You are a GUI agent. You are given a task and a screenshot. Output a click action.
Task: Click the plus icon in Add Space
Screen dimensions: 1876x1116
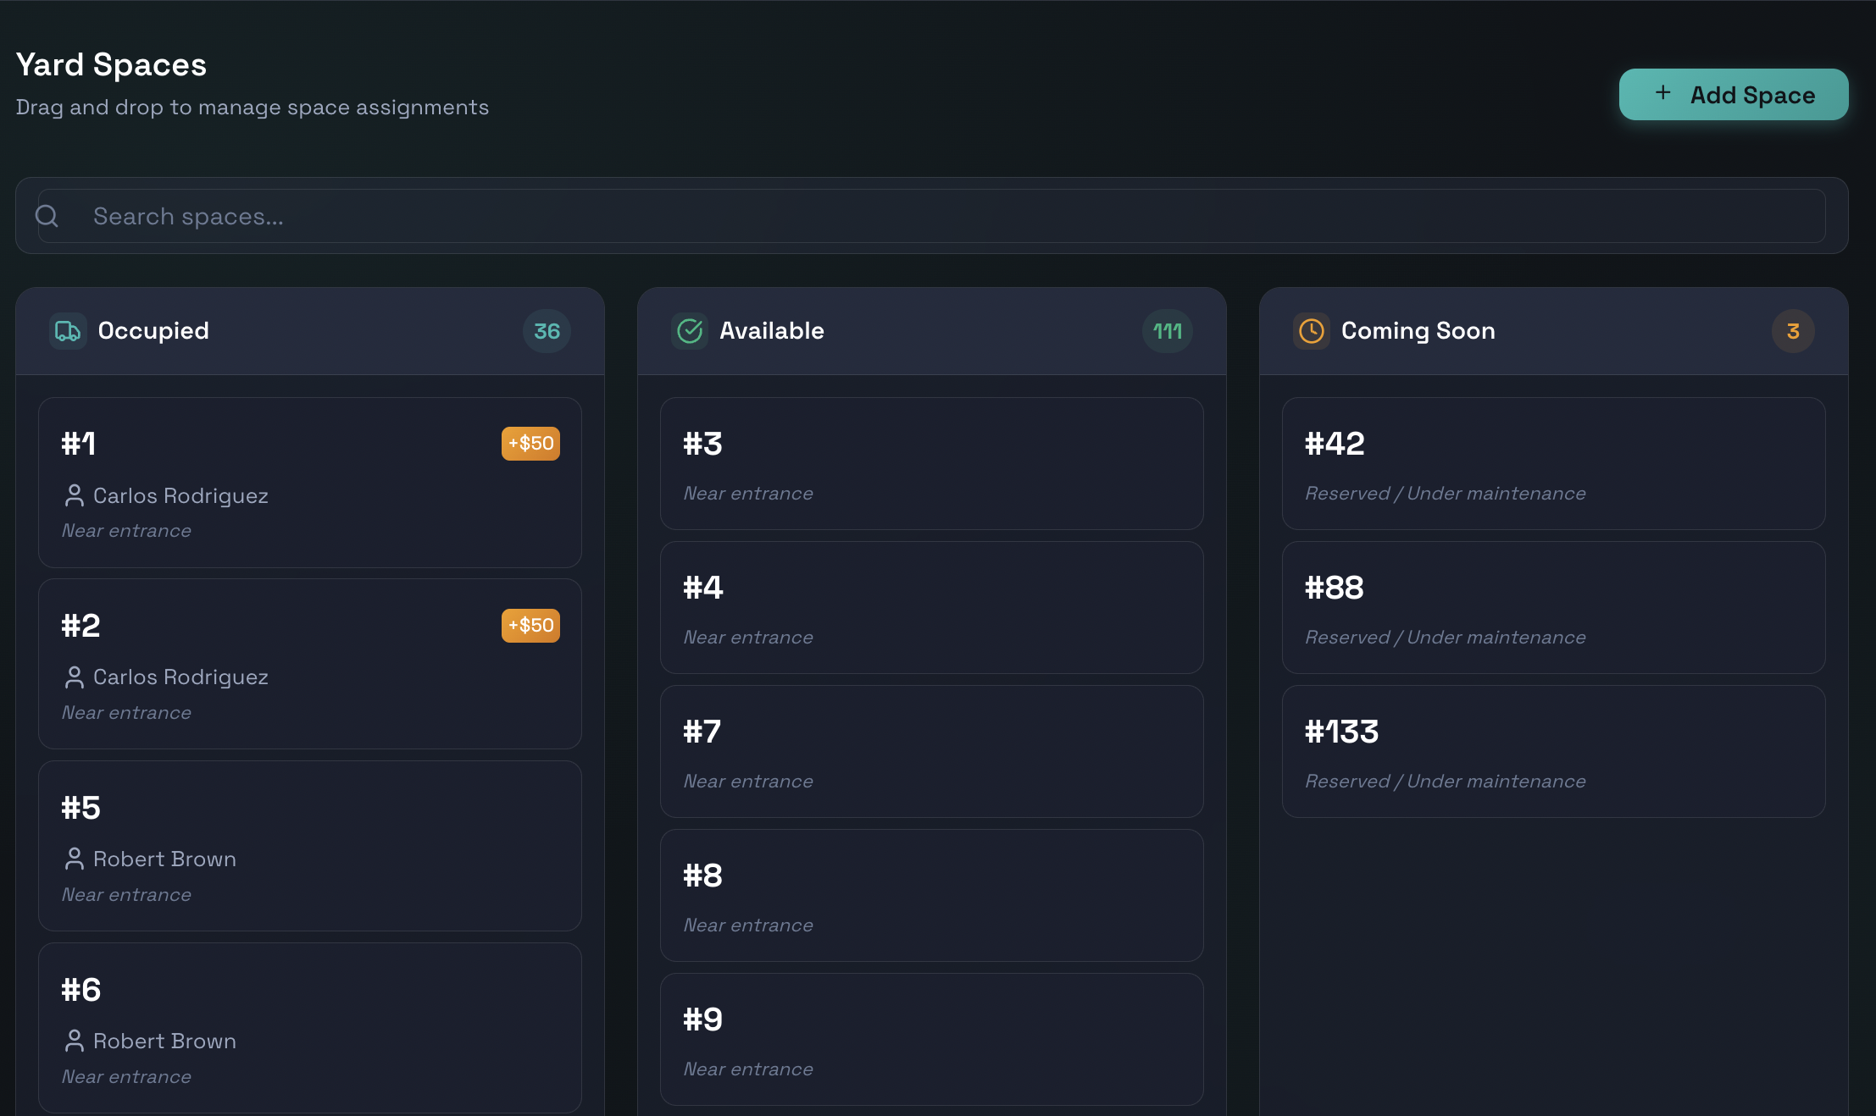click(x=1662, y=93)
